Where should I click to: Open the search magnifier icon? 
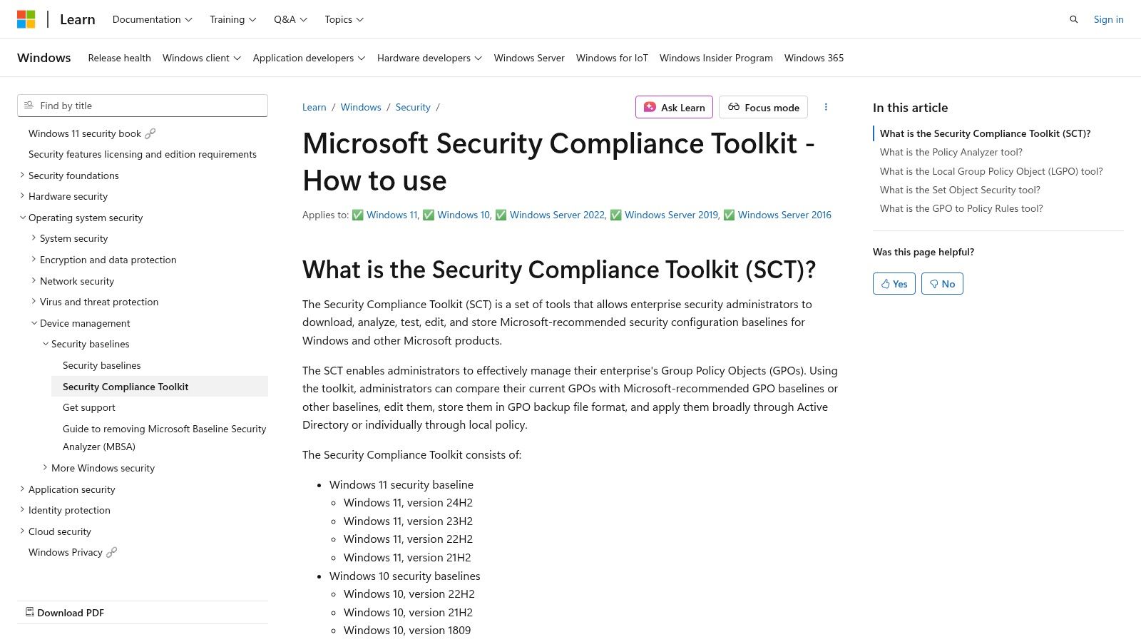1074,19
